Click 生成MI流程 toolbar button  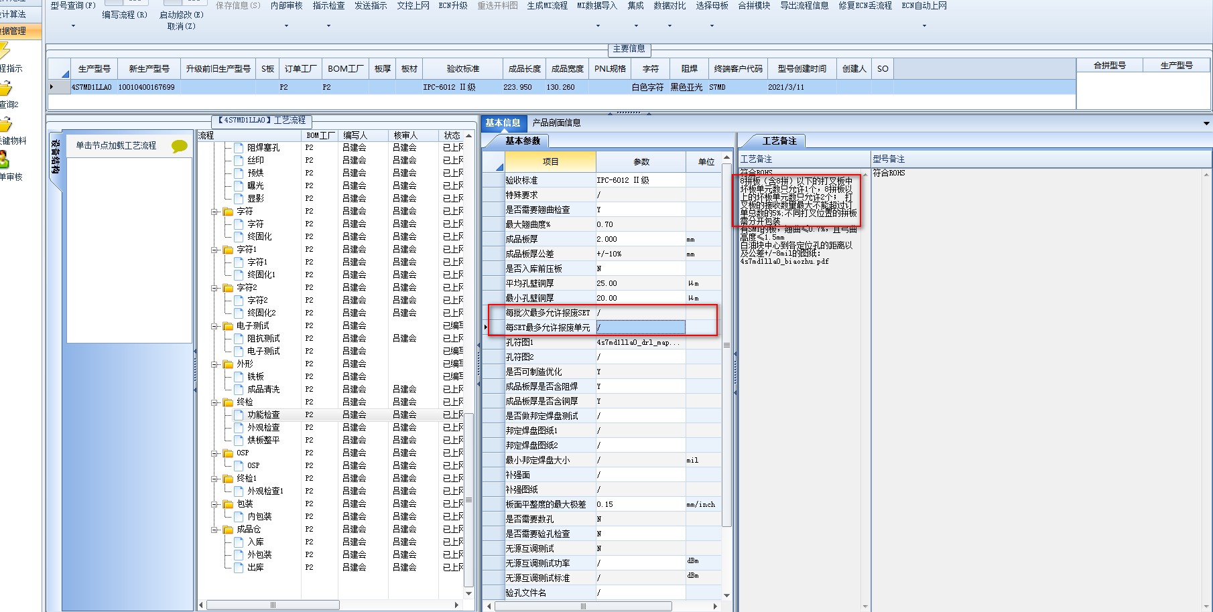pos(547,5)
